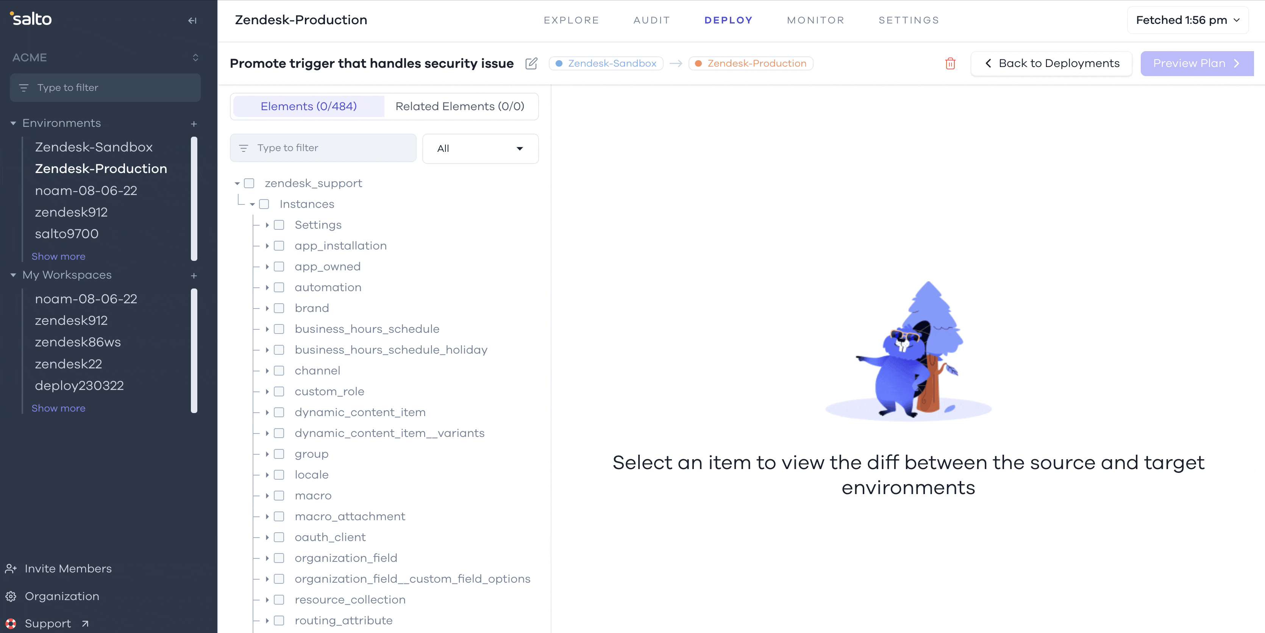Screen dimensions: 1265x633
Task: Click Show more under Environments
Action: click(58, 256)
